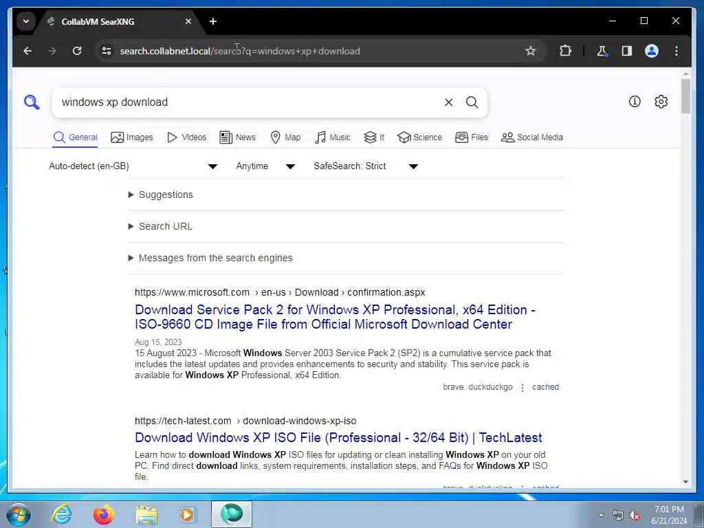
Task: Open the Anytime time range dropdown
Action: pos(265,166)
